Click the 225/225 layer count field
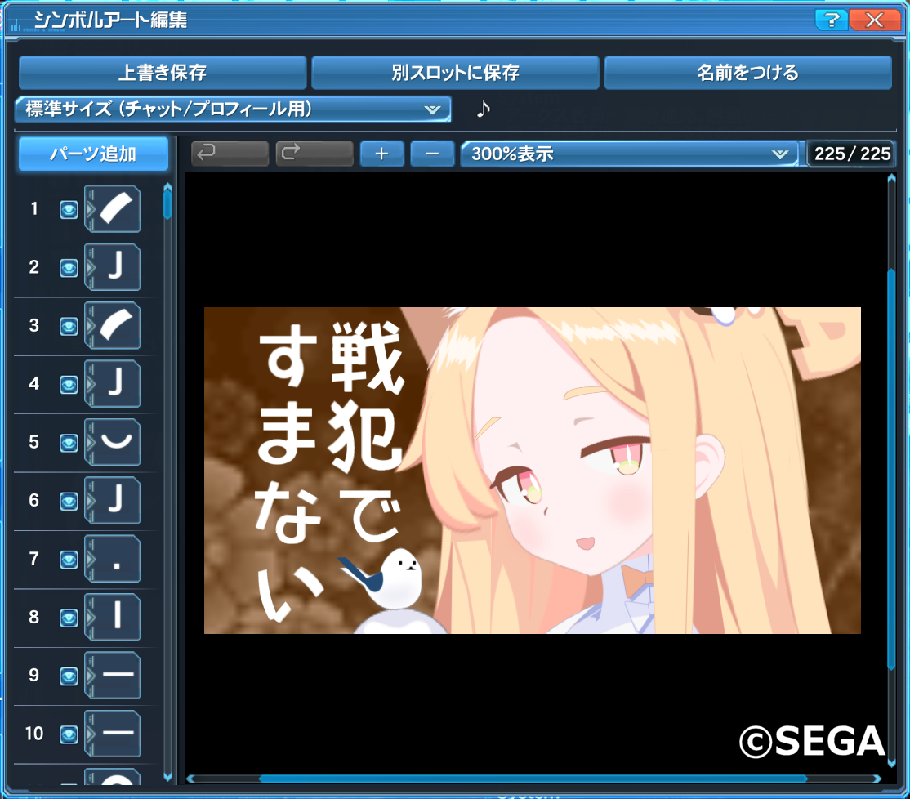 coord(852,154)
